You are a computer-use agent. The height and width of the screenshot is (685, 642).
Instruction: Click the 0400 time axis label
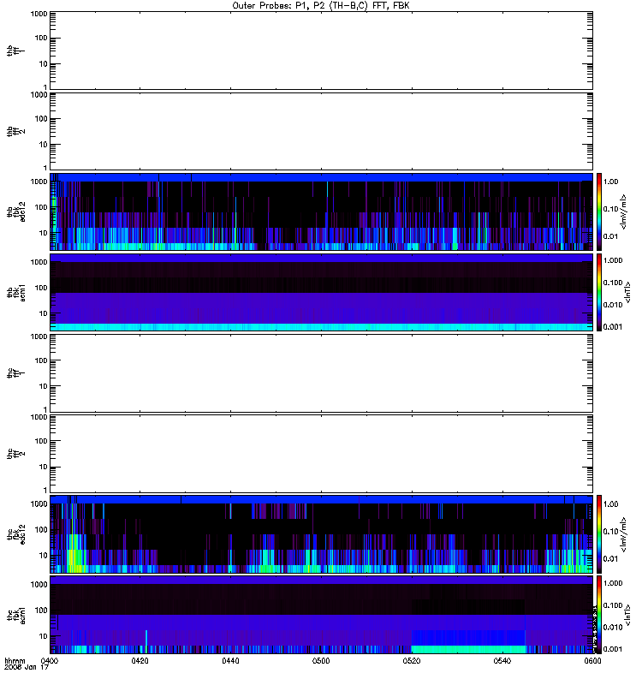pyautogui.click(x=50, y=661)
